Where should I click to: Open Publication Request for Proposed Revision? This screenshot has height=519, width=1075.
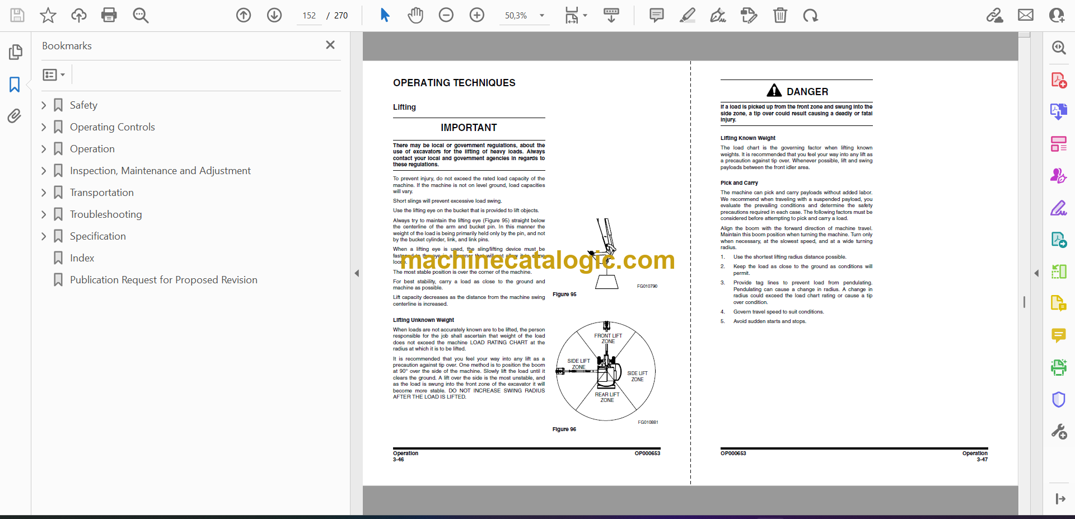(x=163, y=280)
